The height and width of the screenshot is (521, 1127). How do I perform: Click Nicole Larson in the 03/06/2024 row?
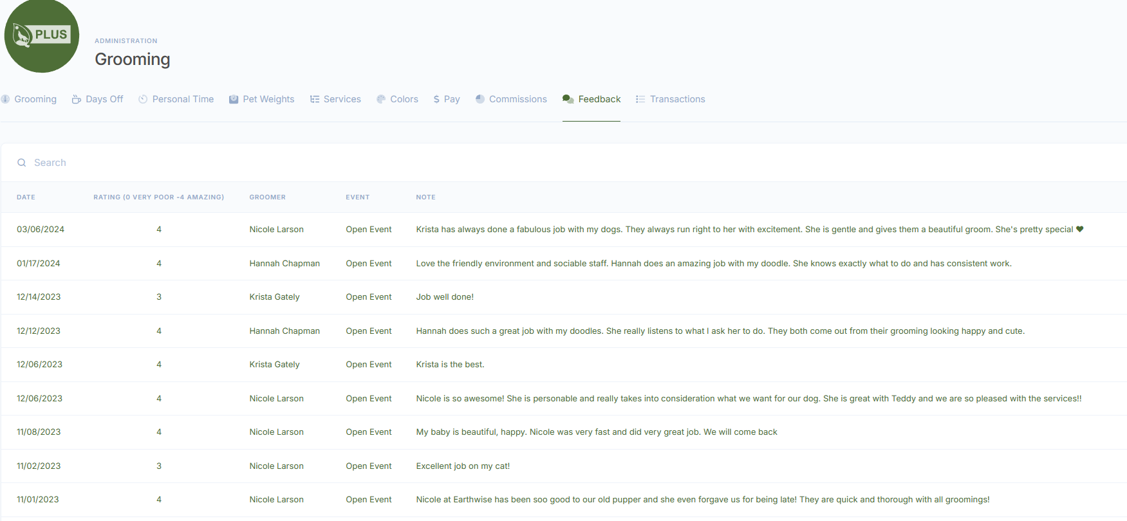point(277,230)
